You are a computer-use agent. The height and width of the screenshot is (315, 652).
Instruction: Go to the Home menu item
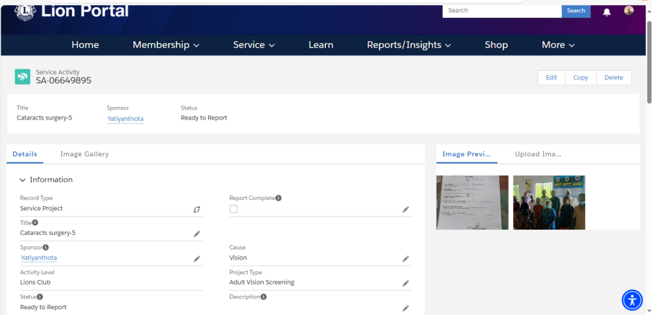(85, 45)
